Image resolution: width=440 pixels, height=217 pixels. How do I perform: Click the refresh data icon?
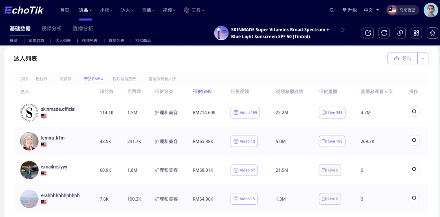tap(384, 33)
